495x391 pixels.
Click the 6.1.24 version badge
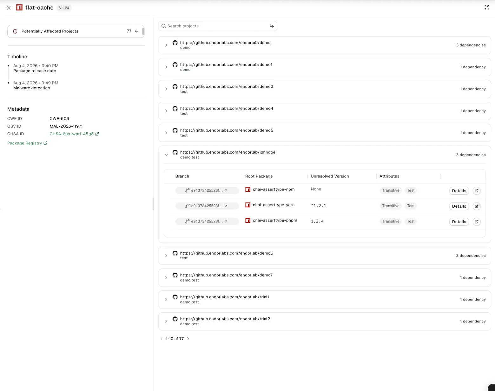[64, 8]
